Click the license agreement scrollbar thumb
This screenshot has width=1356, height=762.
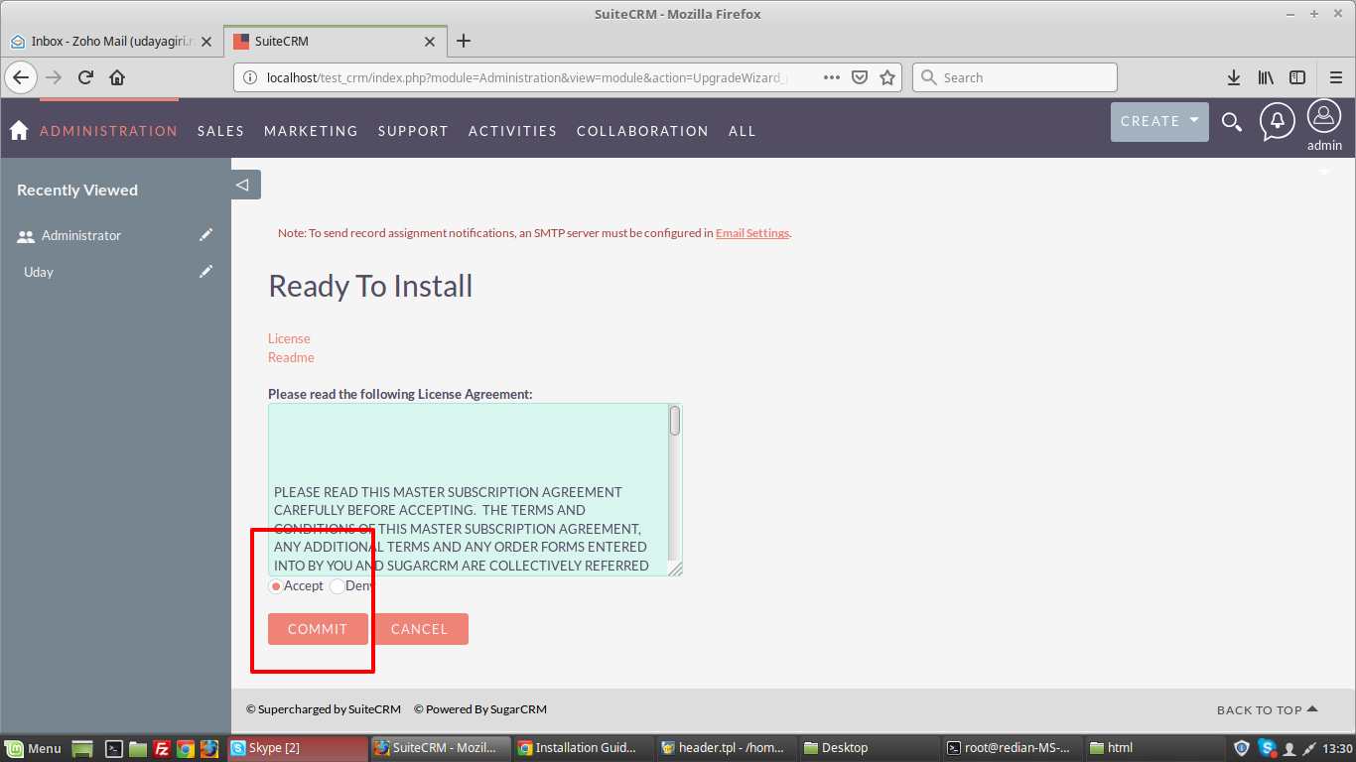pyautogui.click(x=675, y=421)
